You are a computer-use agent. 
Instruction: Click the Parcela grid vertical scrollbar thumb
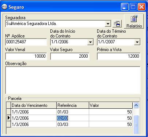pos(136,125)
